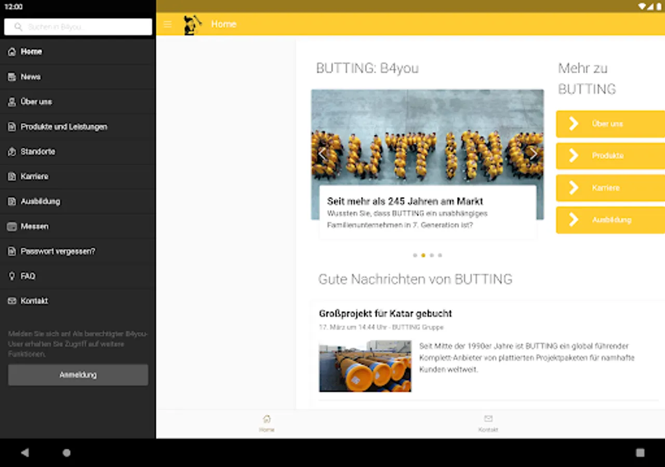
Task: Open News from the sidebar
Action: (x=78, y=77)
